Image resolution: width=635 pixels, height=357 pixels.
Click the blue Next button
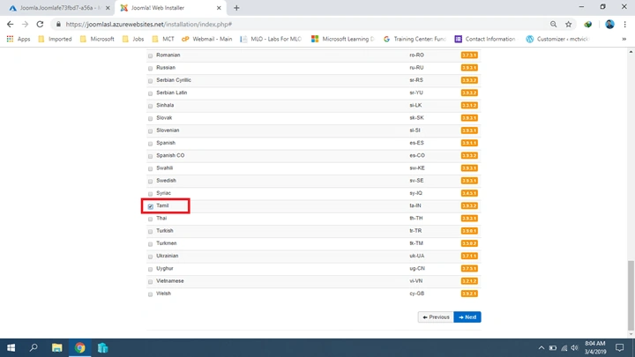click(467, 317)
